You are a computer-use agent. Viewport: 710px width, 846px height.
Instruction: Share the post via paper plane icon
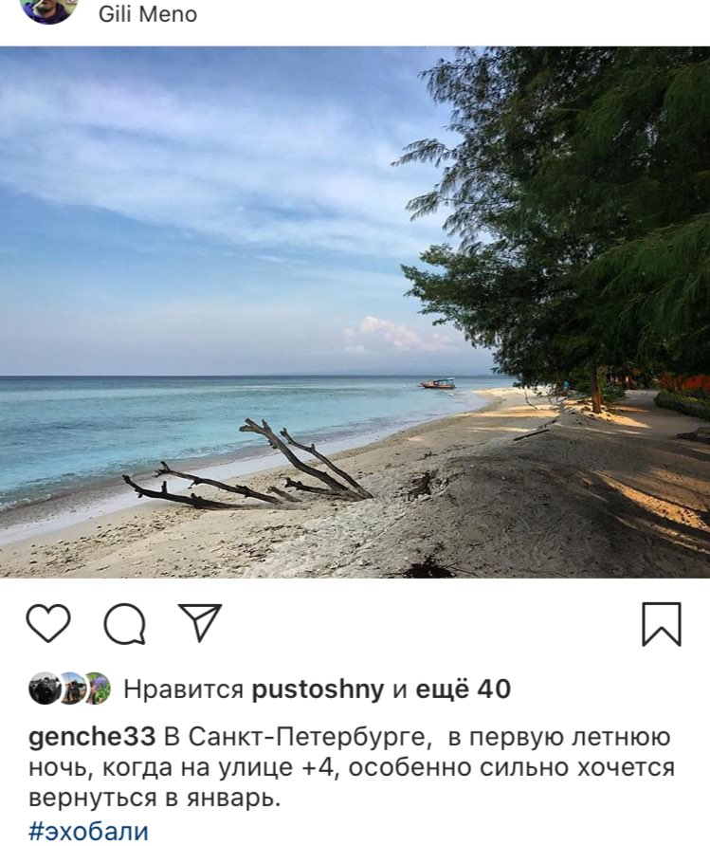tap(200, 622)
